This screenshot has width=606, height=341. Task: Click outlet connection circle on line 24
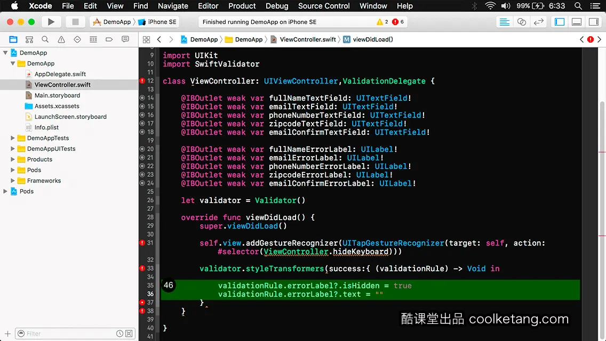pos(142,183)
